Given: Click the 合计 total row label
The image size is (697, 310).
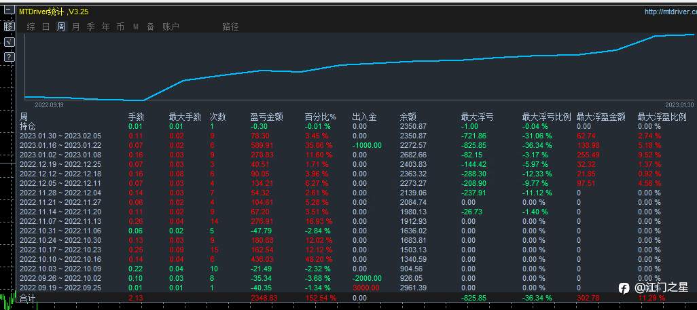Looking at the screenshot, I should (28, 298).
